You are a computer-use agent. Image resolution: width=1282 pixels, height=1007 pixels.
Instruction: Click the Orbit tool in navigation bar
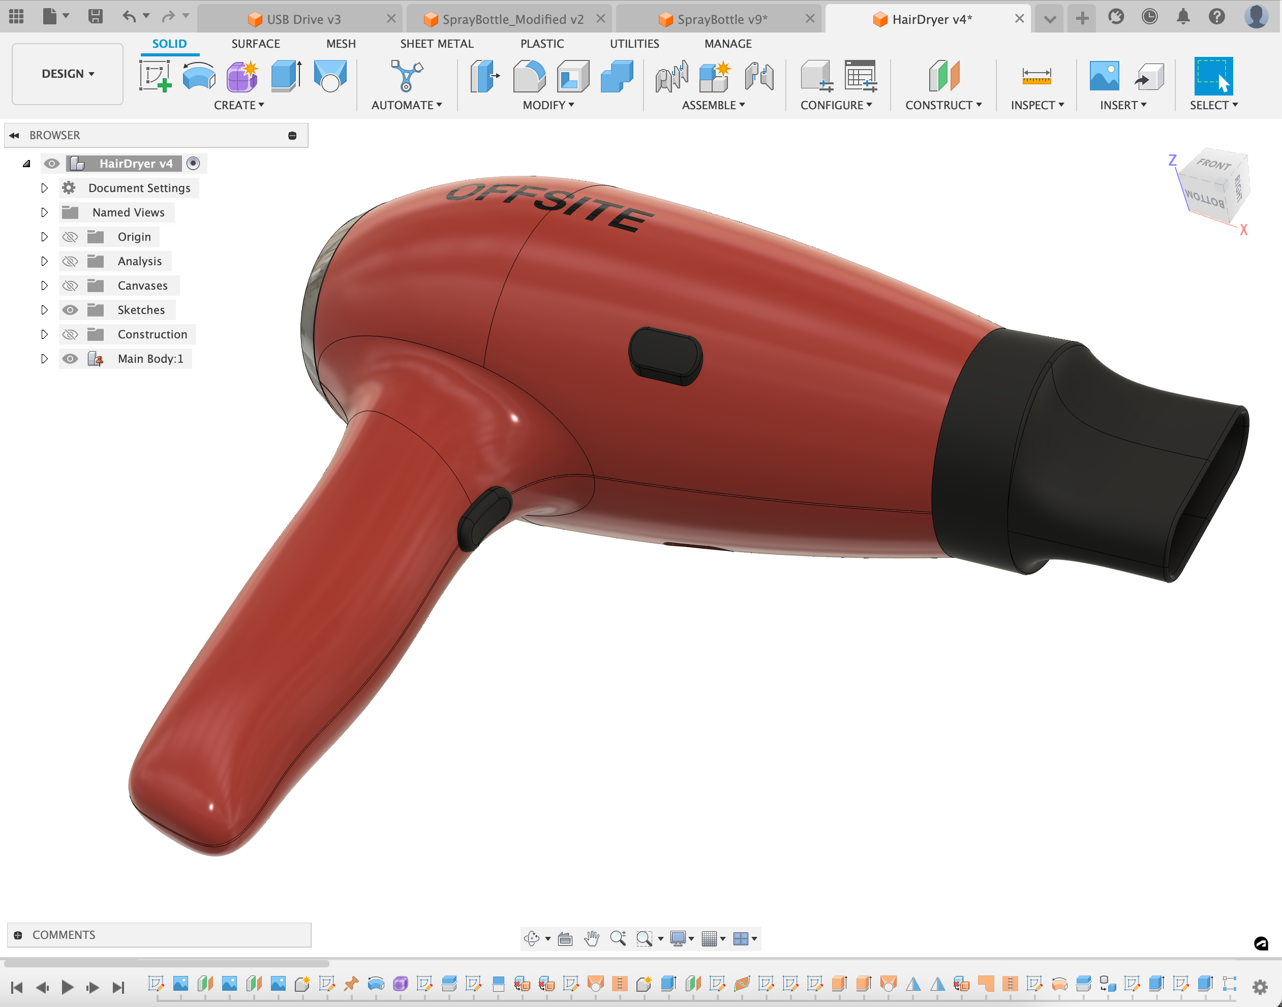click(x=532, y=938)
